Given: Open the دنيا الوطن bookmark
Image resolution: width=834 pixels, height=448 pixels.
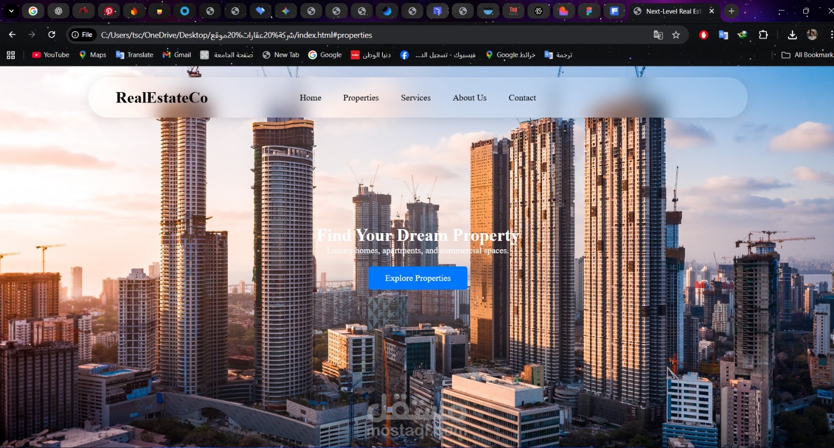Looking at the screenshot, I should (371, 55).
